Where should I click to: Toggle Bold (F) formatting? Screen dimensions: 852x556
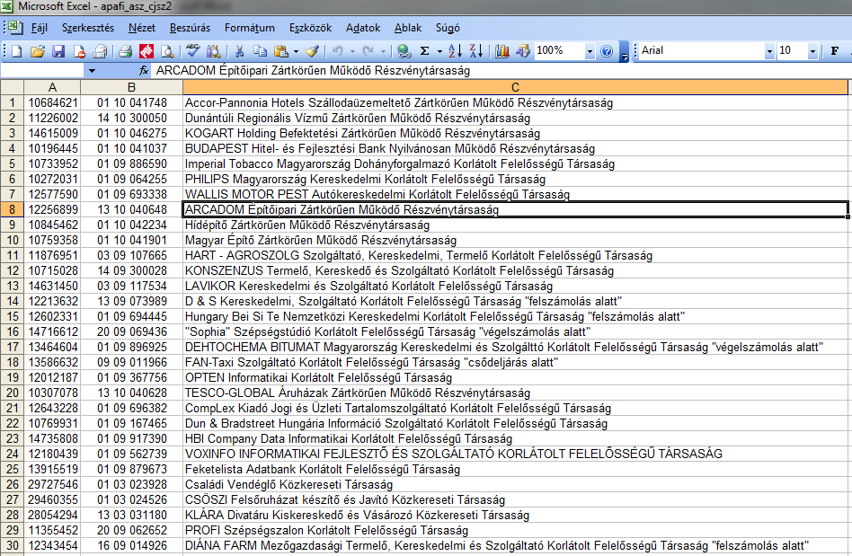tap(835, 51)
